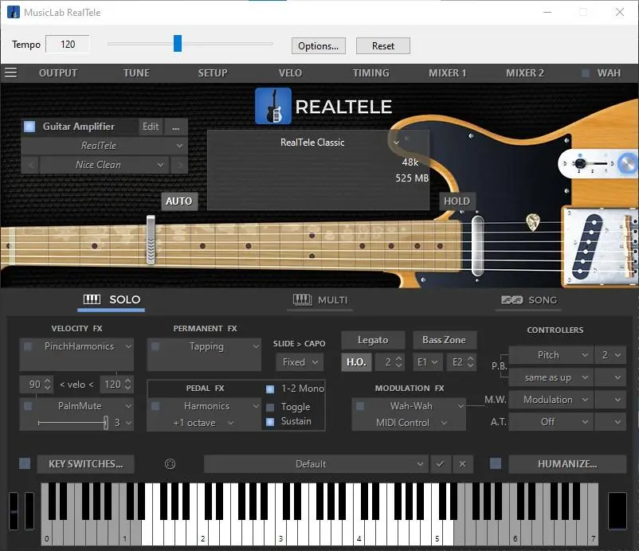Open the +1 octave dropdown

203,423
